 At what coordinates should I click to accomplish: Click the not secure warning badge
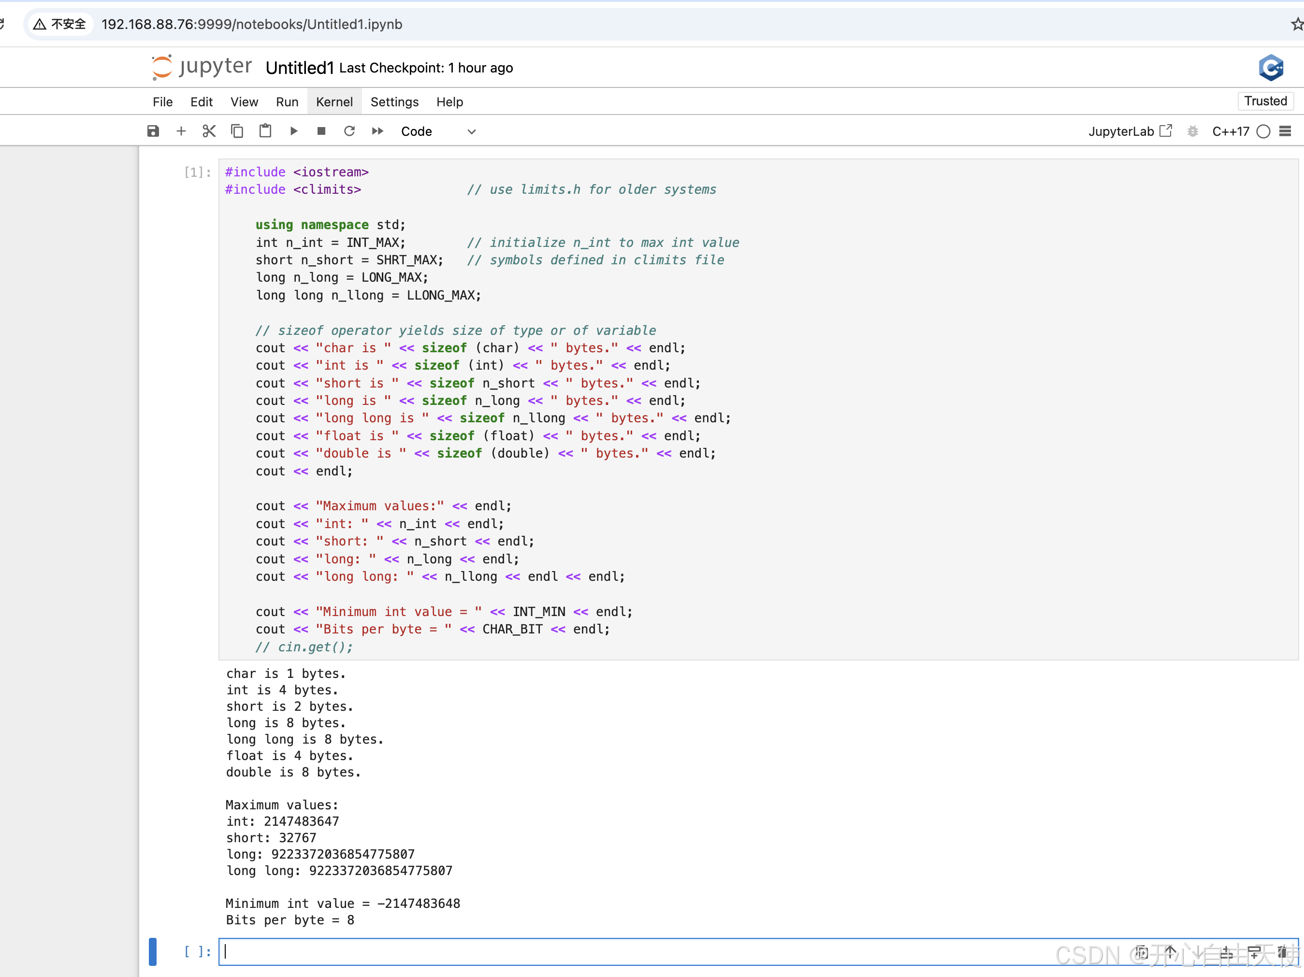[59, 24]
